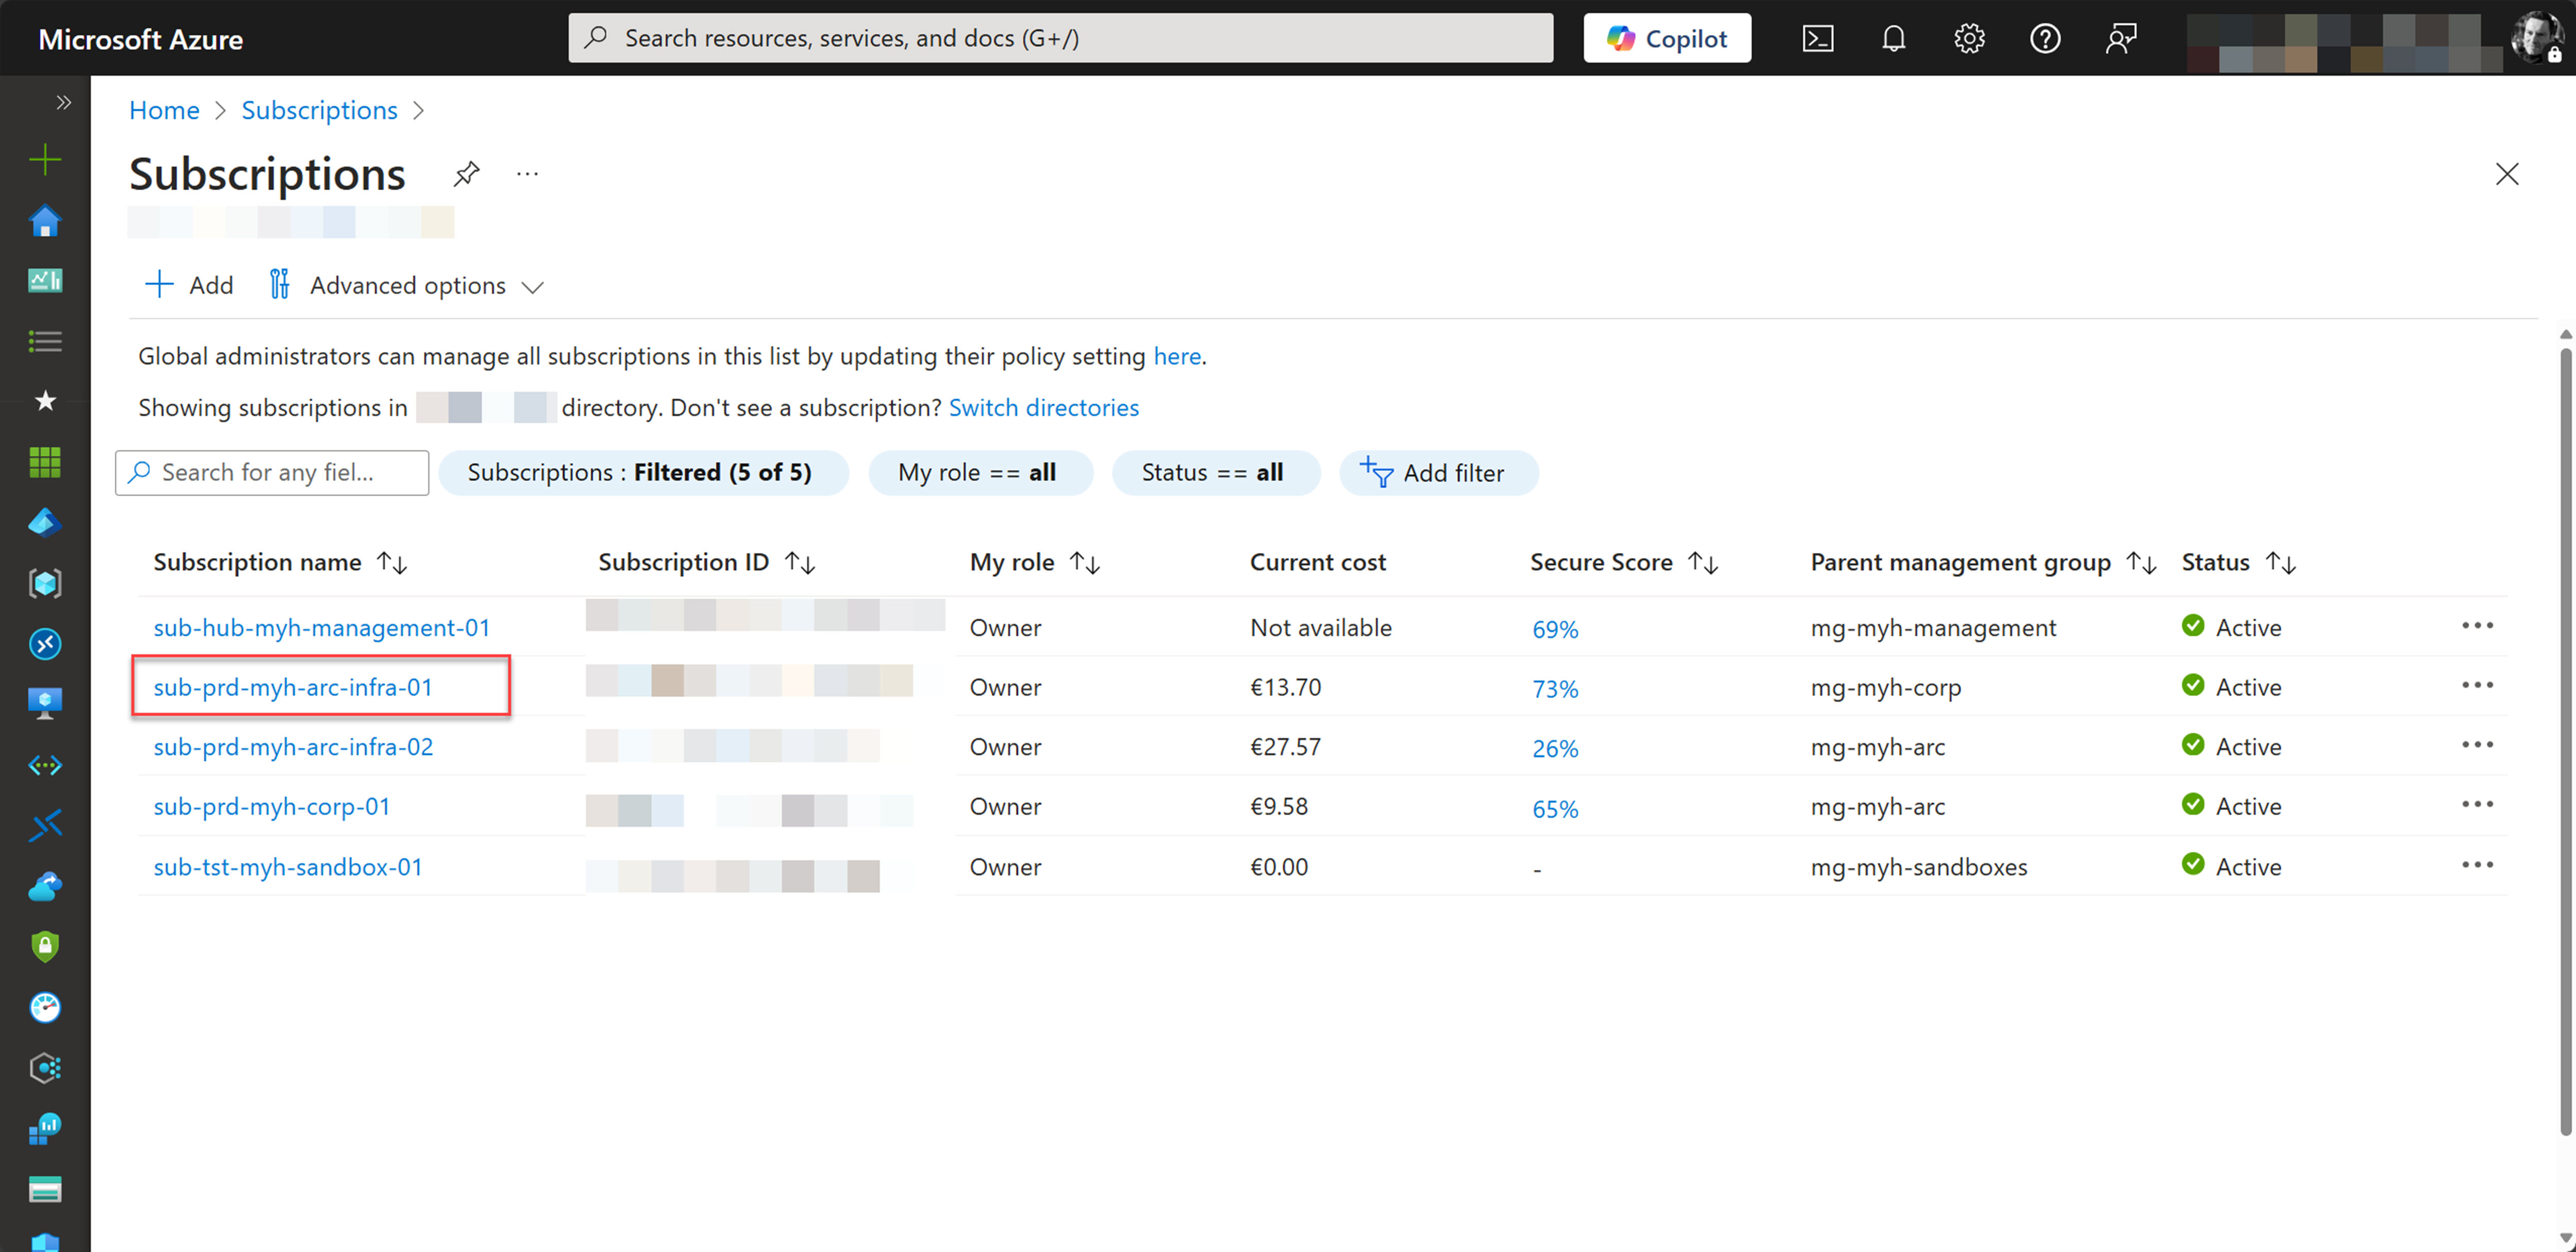Open Subscriptions breadcrumb link
The width and height of the screenshot is (2576, 1252).
(319, 110)
